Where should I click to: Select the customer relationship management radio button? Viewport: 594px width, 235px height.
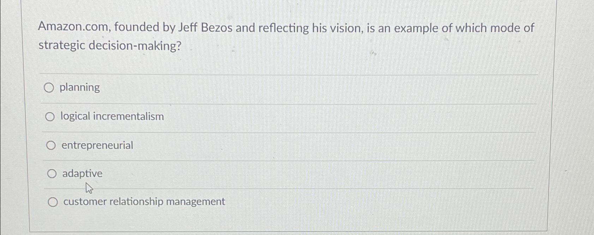(54, 202)
